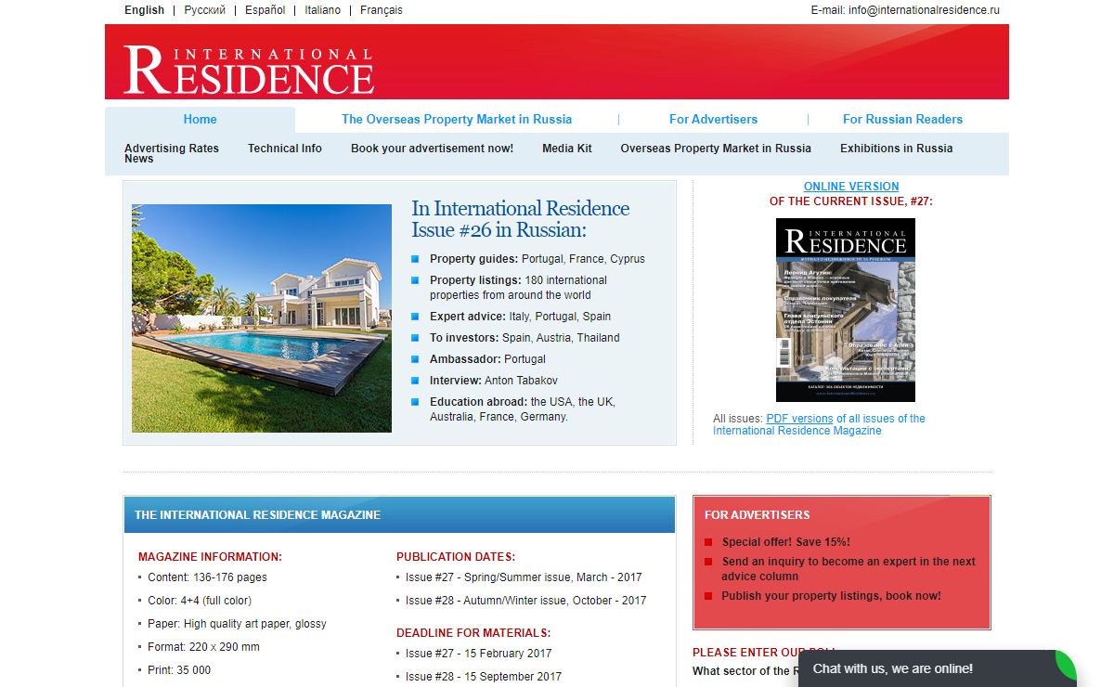Click the DEADLINE FOR MATERIALS: heading
The image size is (1114, 687).
(473, 633)
